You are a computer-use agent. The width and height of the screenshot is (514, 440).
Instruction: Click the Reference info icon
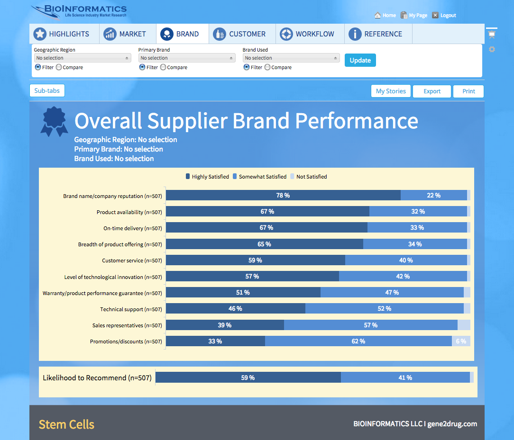(355, 34)
